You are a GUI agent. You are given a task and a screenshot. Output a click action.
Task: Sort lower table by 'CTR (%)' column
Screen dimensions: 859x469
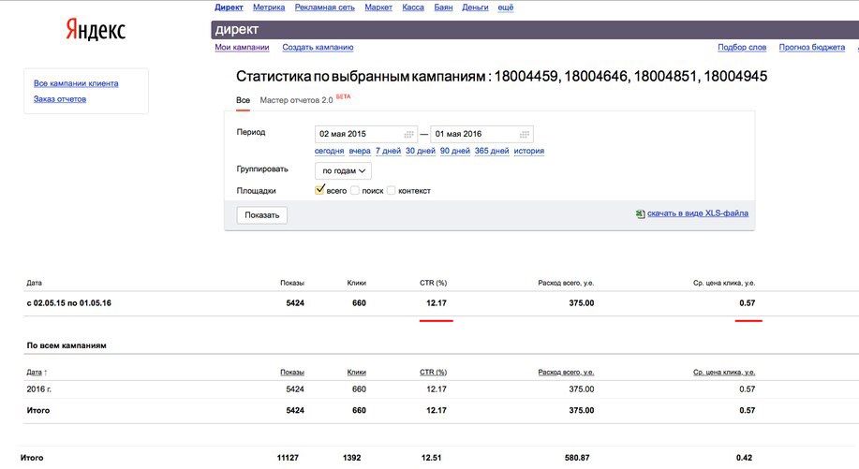tap(434, 373)
